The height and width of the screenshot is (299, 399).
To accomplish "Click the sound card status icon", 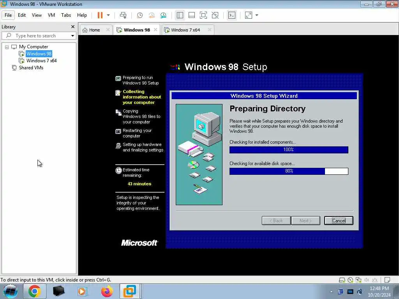I will tap(367, 280).
